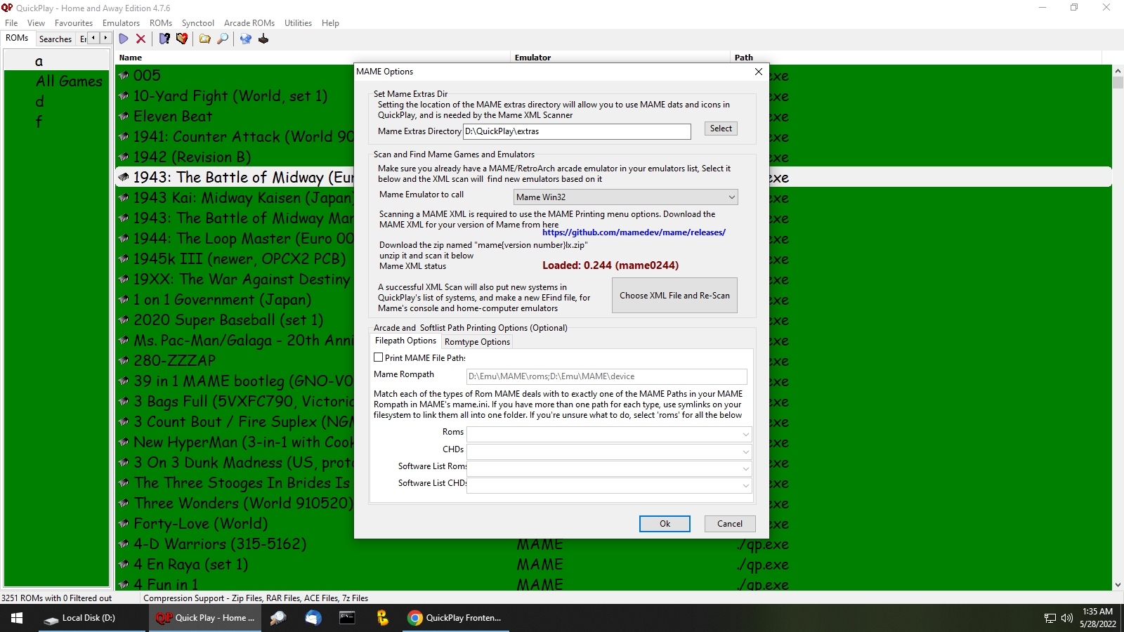
Task: Open the Favourites menu
Action: pos(74,23)
